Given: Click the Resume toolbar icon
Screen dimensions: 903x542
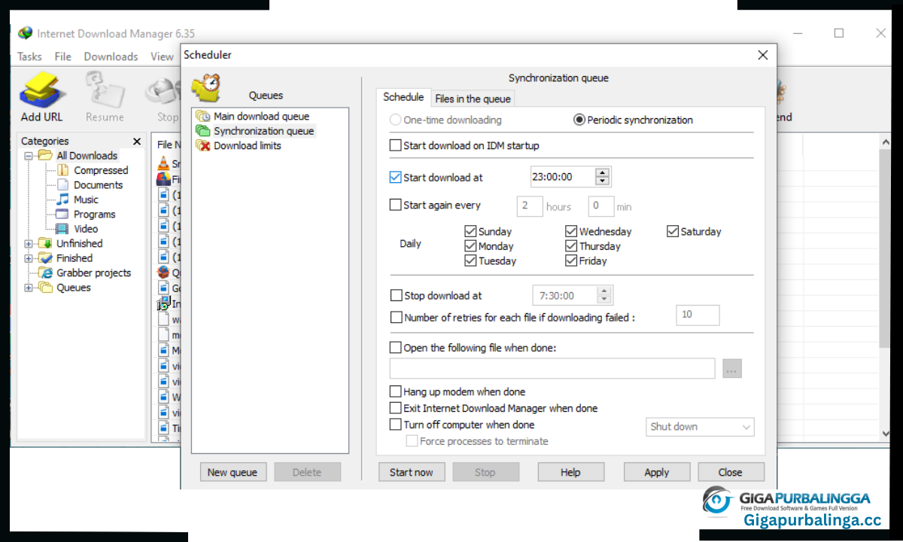Looking at the screenshot, I should point(104,90).
